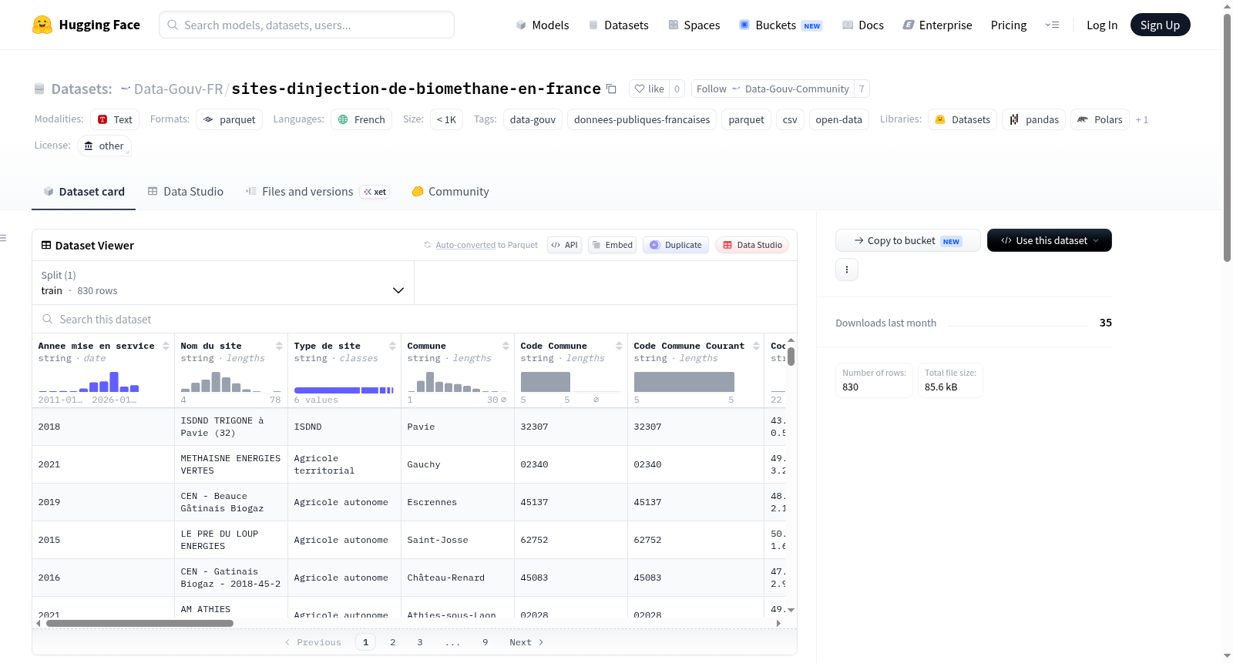Image resolution: width=1233 pixels, height=663 pixels.
Task: Open the Spaces nav item
Action: pos(694,25)
